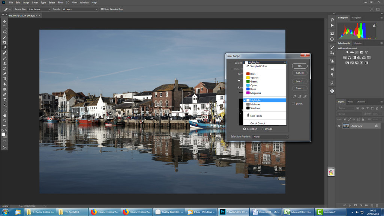Select the Move tool
This screenshot has height=216, width=384.
click(x=4, y=22)
